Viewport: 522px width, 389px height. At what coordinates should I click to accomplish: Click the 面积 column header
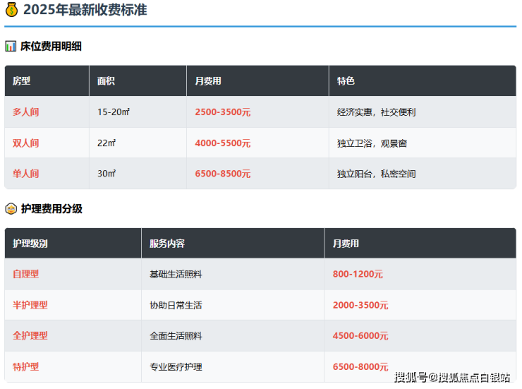[107, 81]
